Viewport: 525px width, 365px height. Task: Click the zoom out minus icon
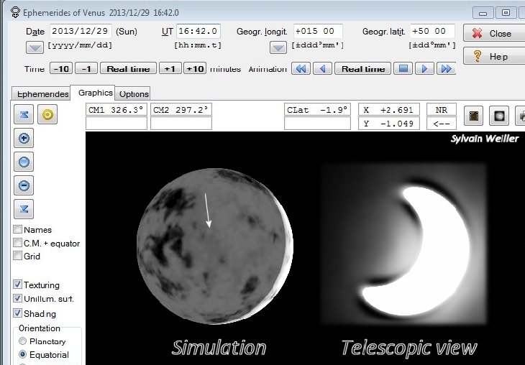[24, 185]
